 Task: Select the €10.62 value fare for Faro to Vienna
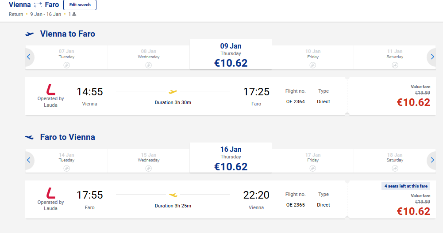coord(413,211)
